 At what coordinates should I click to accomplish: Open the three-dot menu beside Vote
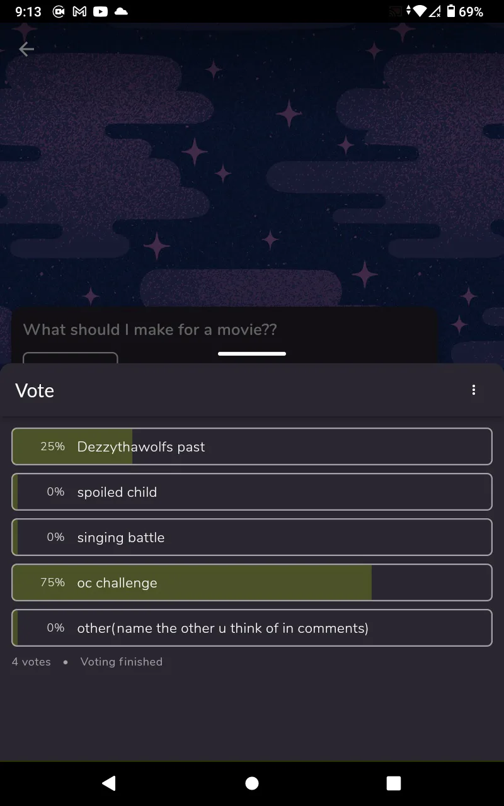tap(474, 390)
